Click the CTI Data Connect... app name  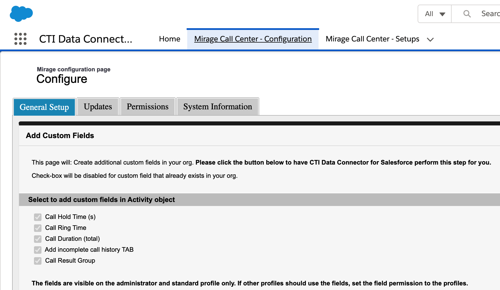pos(86,39)
